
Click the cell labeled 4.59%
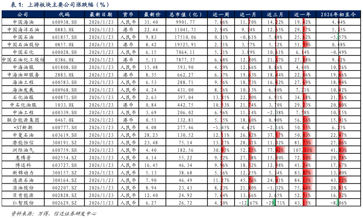(x=221, y=67)
